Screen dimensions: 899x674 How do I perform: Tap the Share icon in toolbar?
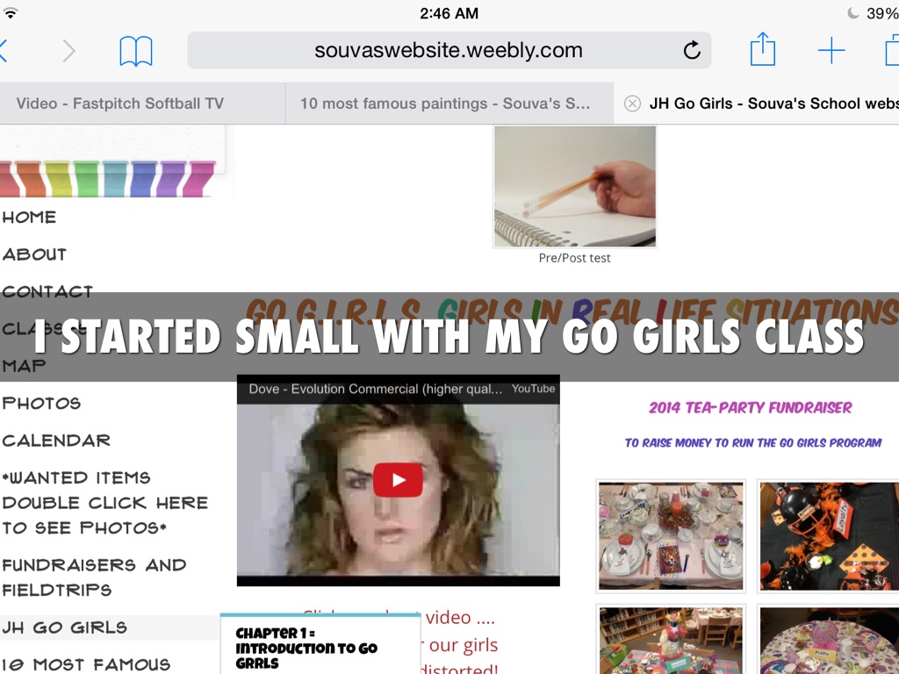762,50
